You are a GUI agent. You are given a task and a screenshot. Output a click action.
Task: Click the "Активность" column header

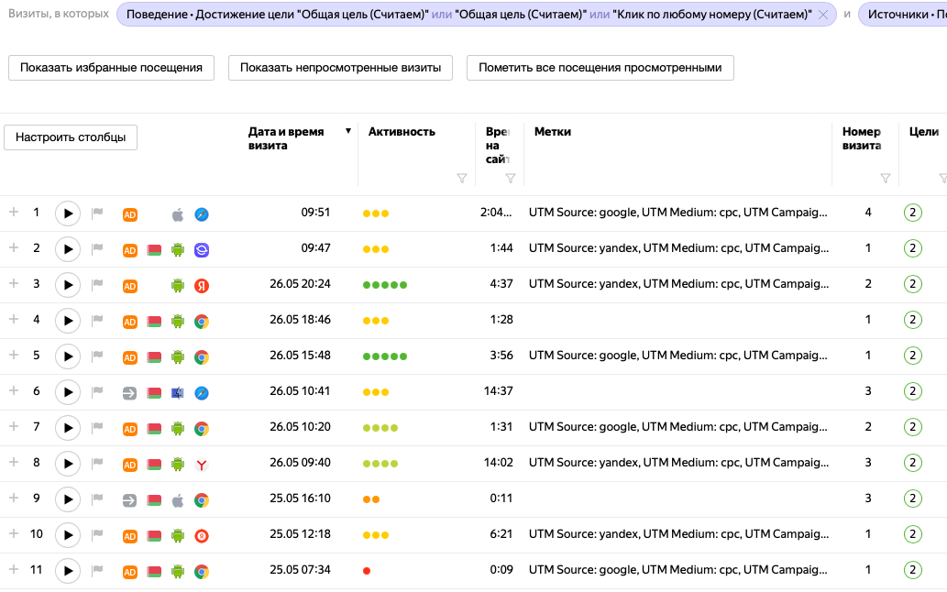(x=402, y=132)
